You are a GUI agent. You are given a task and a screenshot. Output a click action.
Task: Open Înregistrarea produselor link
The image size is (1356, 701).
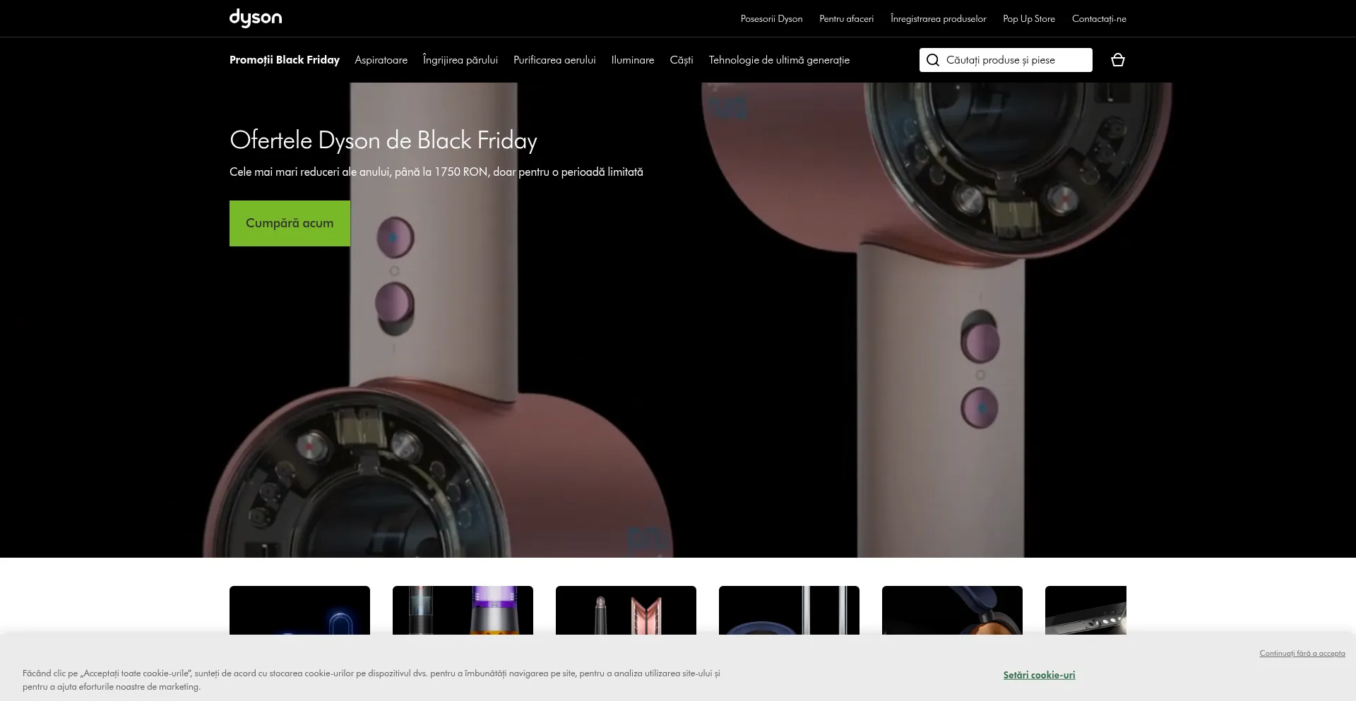pyautogui.click(x=938, y=19)
